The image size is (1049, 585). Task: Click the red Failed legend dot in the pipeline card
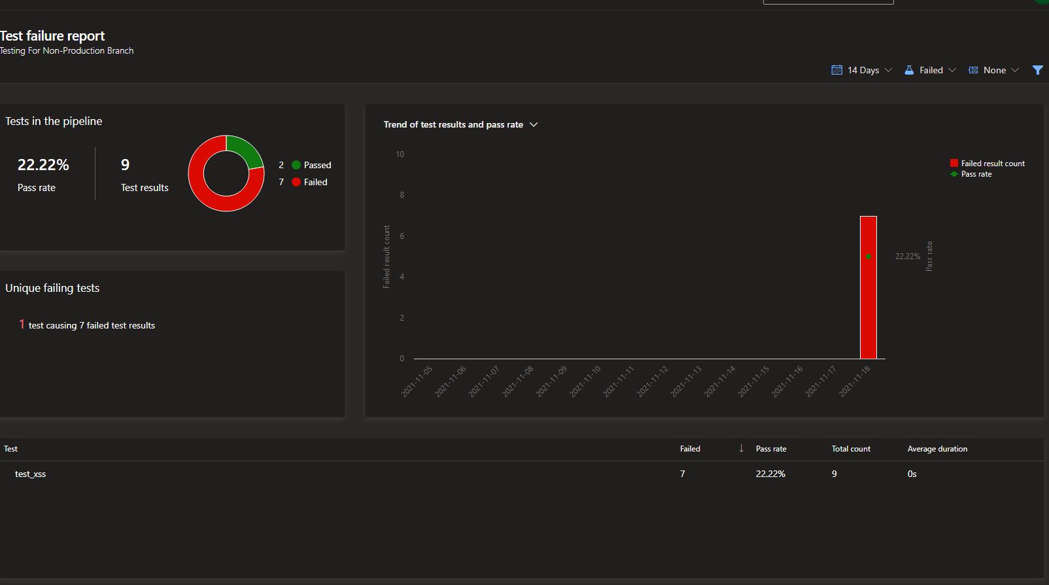click(x=296, y=182)
